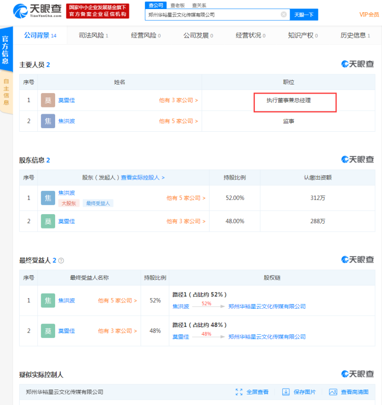Switch to the 查公司 search tab
Viewport: 382px width, 405px height.
click(x=155, y=5)
